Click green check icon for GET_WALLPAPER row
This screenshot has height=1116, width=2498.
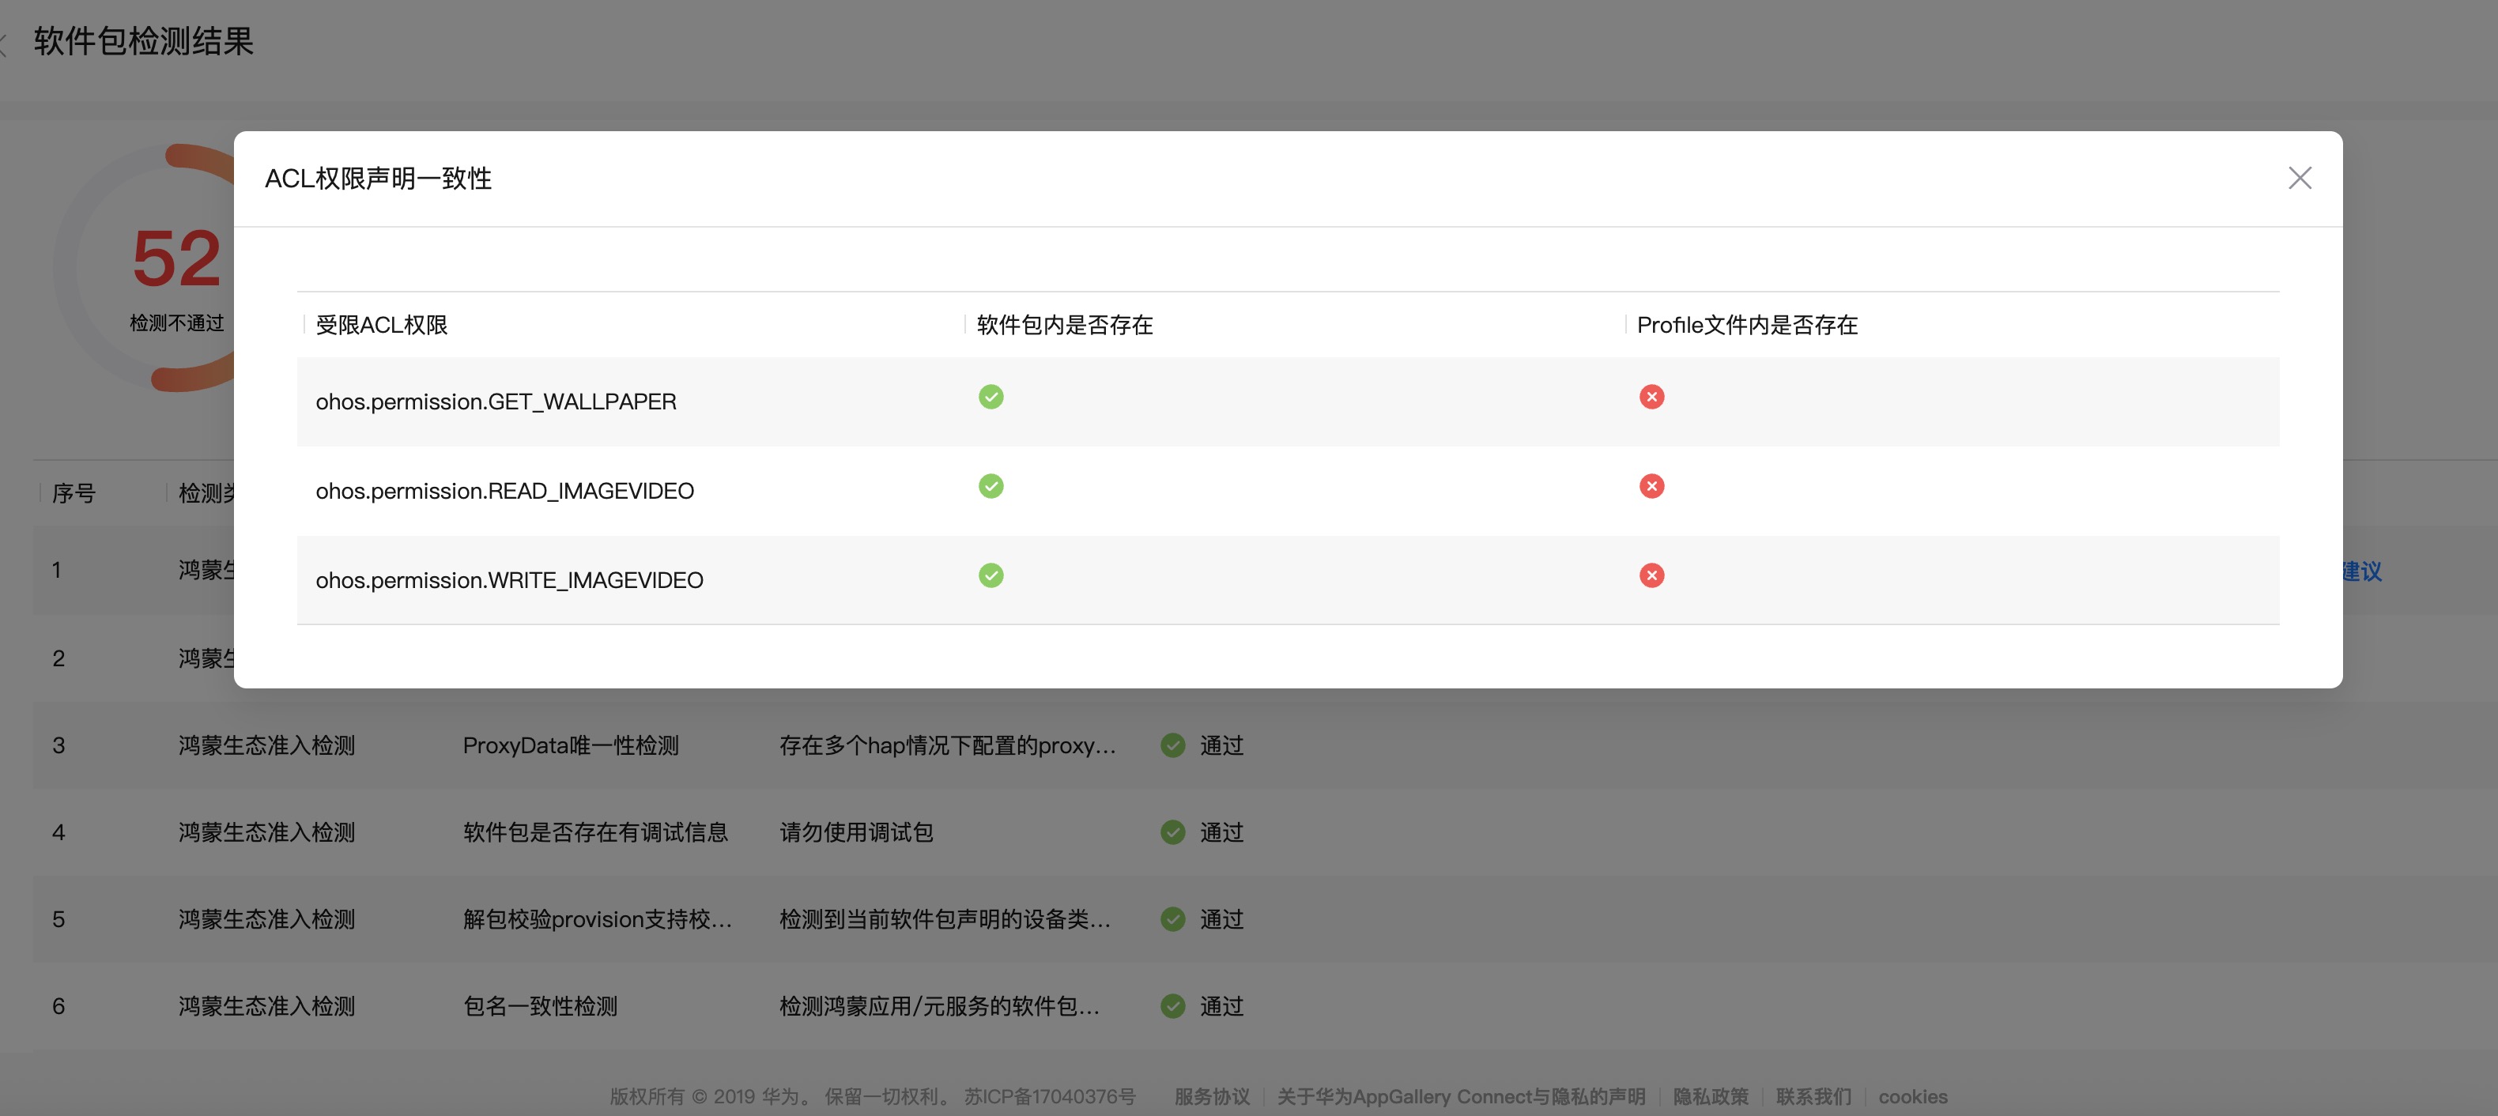click(990, 398)
